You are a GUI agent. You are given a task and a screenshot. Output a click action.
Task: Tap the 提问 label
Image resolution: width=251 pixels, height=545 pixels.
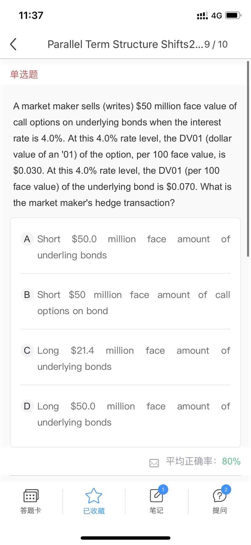pyautogui.click(x=219, y=510)
